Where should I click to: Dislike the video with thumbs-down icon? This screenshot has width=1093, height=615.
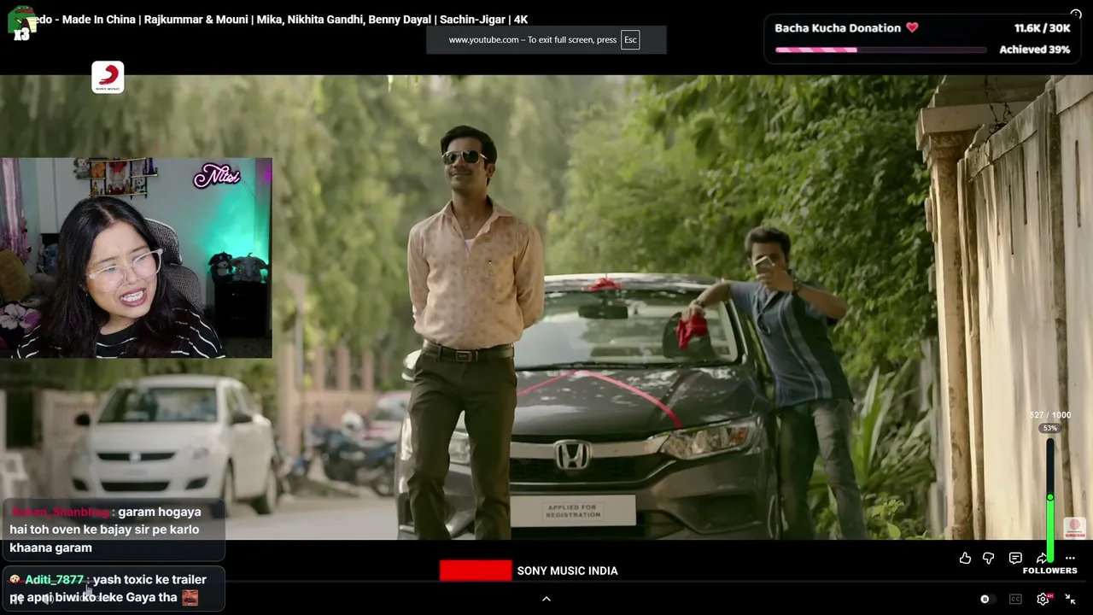pyautogui.click(x=989, y=558)
